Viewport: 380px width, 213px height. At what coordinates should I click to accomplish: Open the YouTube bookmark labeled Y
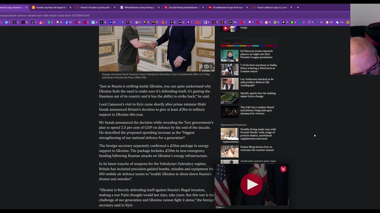(x=242, y=22)
